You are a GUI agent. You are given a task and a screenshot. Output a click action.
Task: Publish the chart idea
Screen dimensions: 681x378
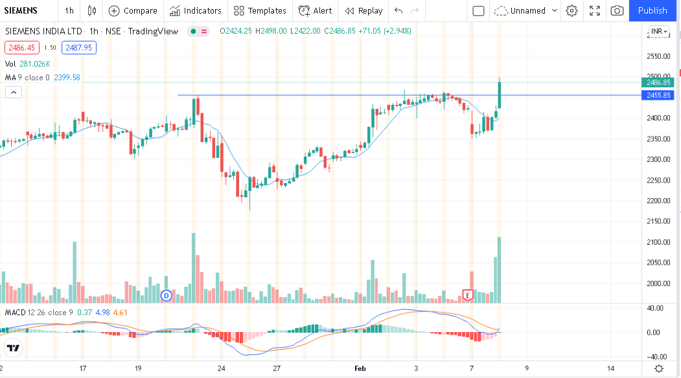(x=652, y=10)
